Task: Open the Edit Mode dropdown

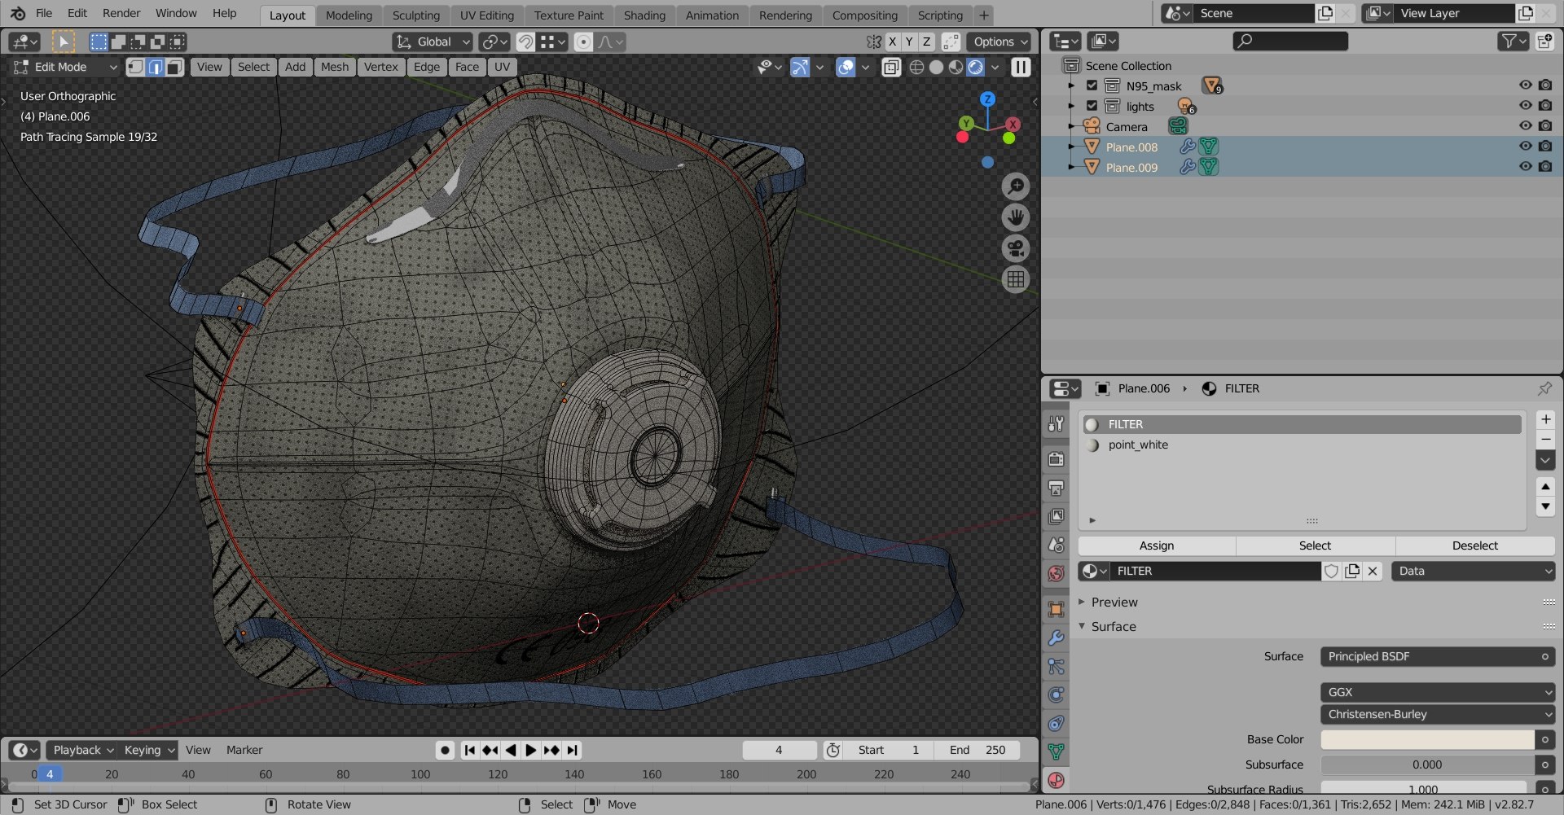Action: 64,68
